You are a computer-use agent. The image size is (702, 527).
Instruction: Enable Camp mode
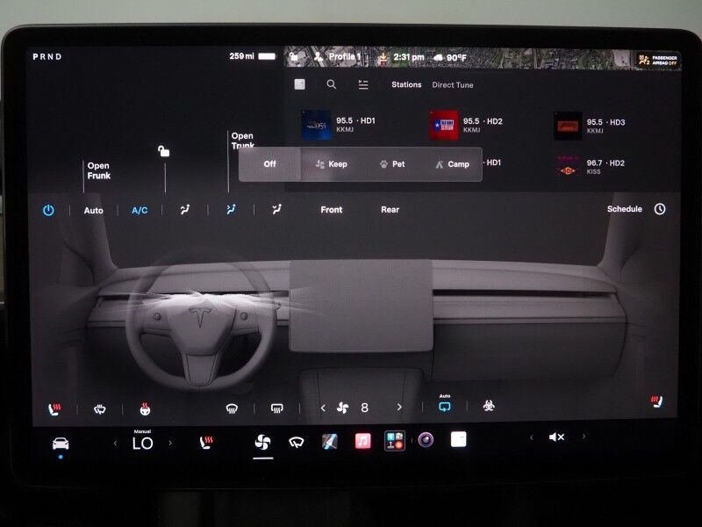452,164
